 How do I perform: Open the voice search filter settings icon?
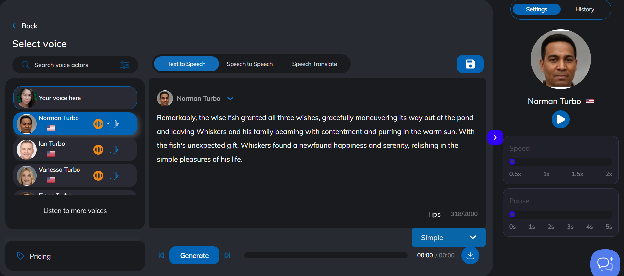tap(124, 65)
